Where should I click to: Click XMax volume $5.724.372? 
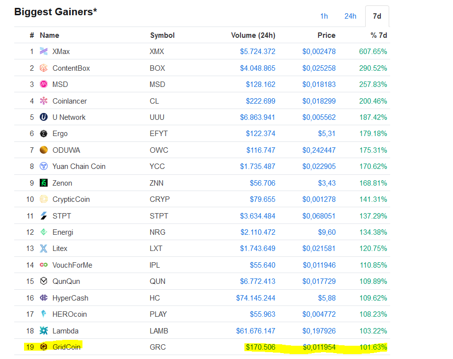pos(257,52)
